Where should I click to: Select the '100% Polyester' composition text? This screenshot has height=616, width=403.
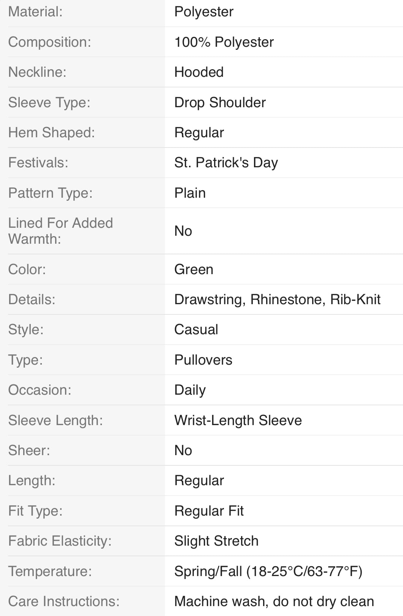tap(224, 42)
